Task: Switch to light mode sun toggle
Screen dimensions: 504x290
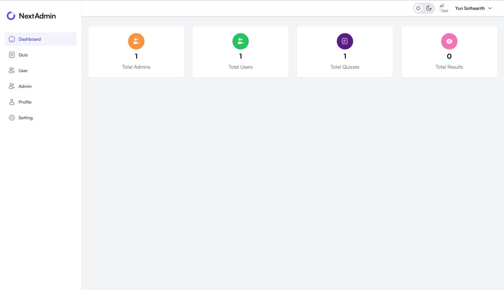Action: coord(418,8)
